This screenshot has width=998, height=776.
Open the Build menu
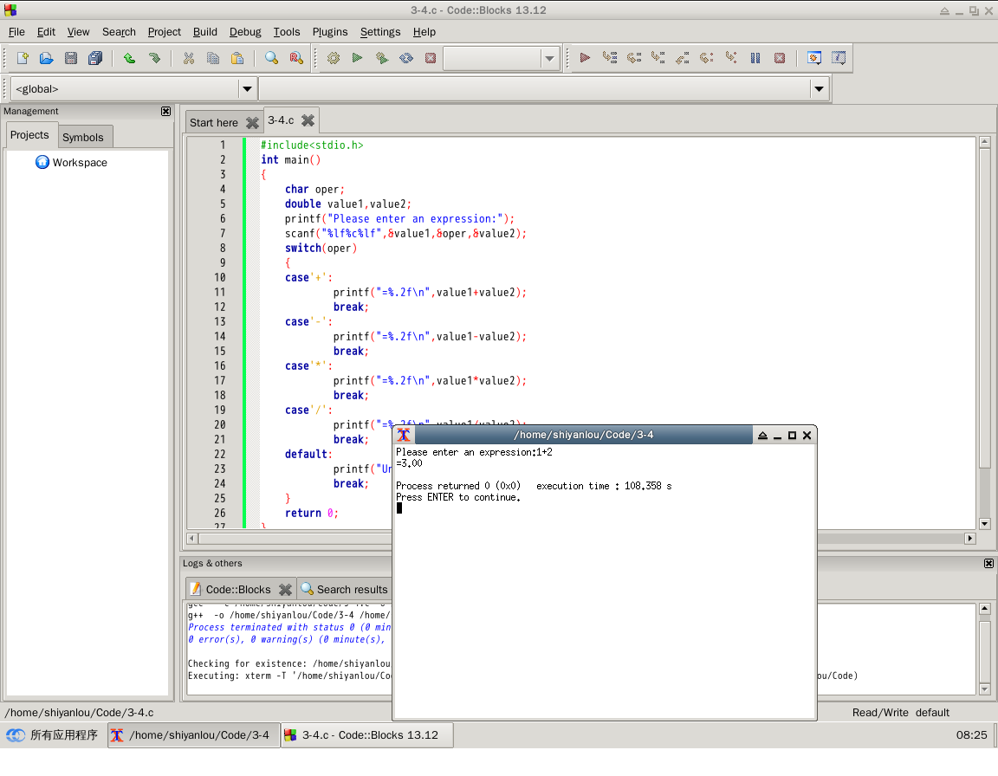click(x=205, y=31)
